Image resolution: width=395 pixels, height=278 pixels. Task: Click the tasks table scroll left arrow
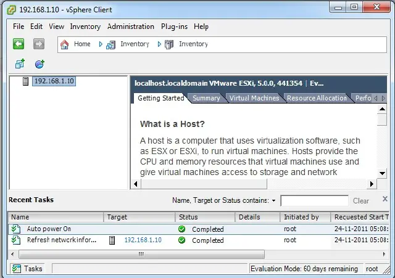click(12, 254)
